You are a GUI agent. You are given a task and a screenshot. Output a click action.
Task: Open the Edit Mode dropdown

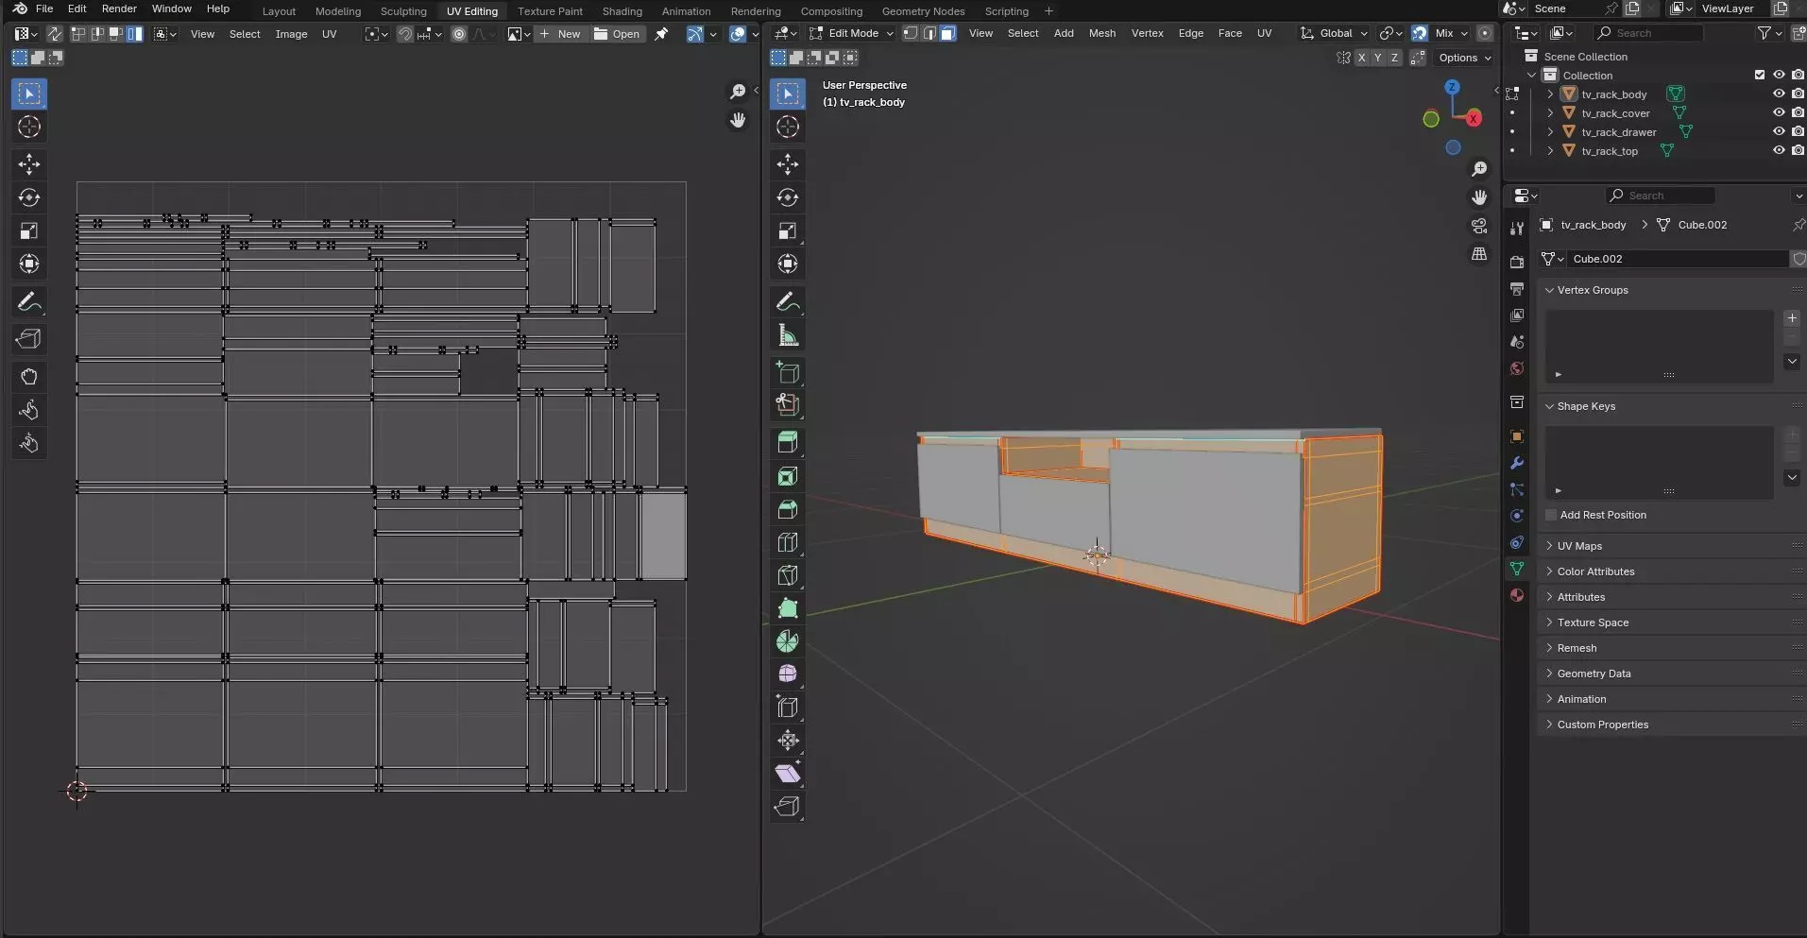pos(852,33)
